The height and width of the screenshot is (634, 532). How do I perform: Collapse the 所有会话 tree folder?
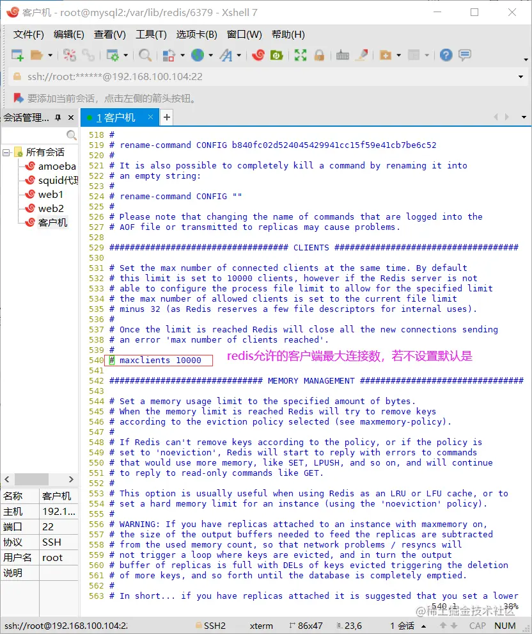[x=6, y=152]
